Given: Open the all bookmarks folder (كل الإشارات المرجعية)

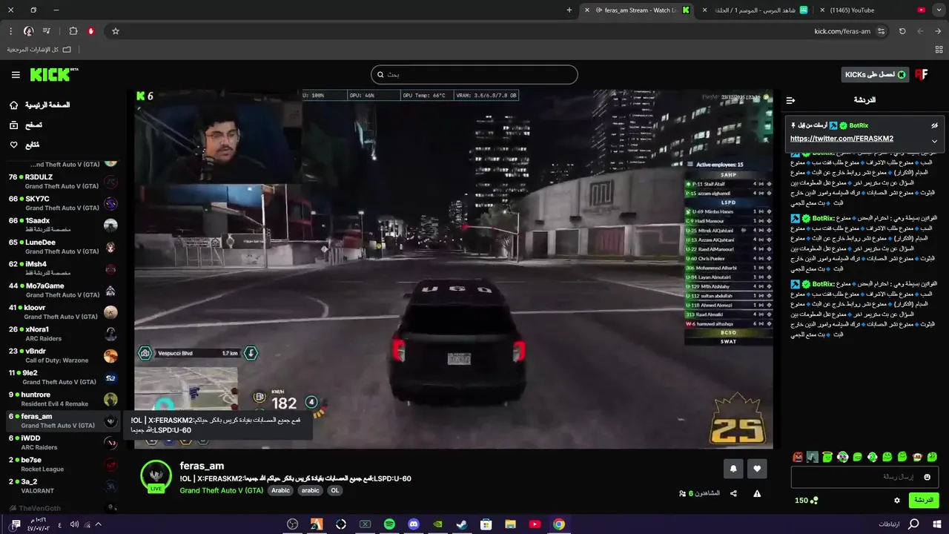Looking at the screenshot, I should point(39,50).
